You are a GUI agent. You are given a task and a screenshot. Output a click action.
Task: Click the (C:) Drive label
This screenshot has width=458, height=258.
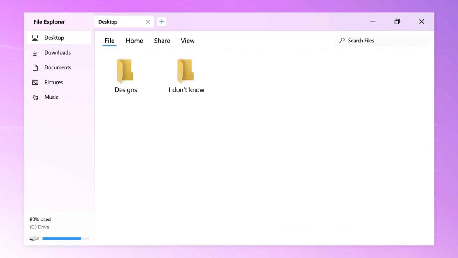point(39,227)
